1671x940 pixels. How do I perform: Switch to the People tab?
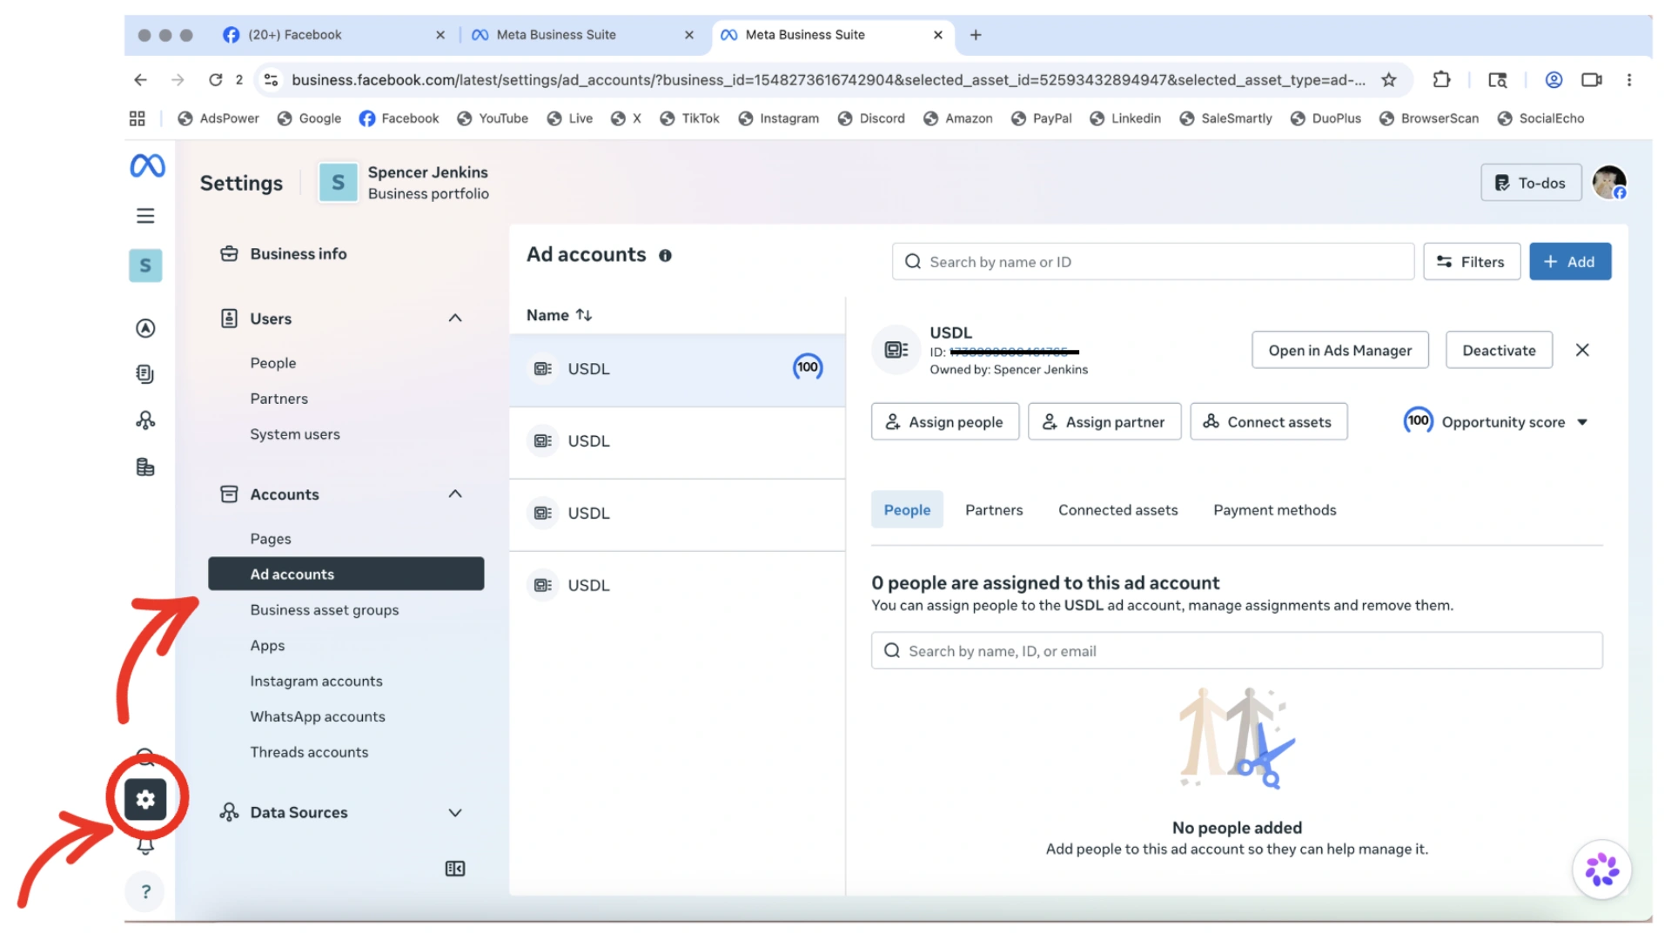(907, 510)
